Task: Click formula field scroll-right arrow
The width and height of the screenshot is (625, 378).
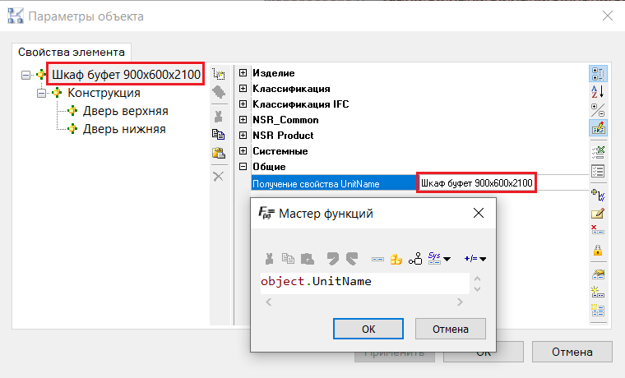Action: click(x=460, y=302)
